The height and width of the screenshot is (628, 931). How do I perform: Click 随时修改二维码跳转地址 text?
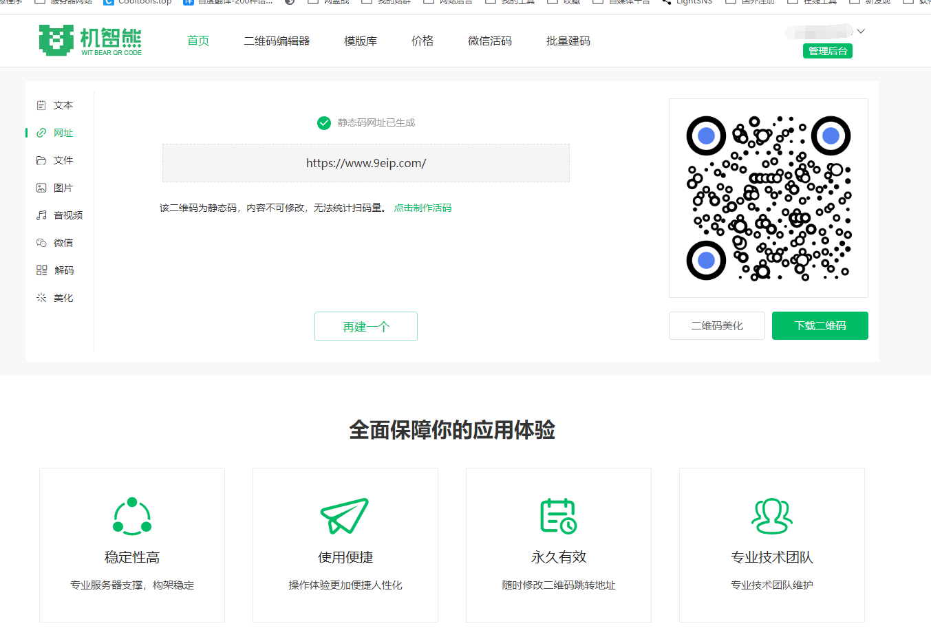click(x=559, y=585)
